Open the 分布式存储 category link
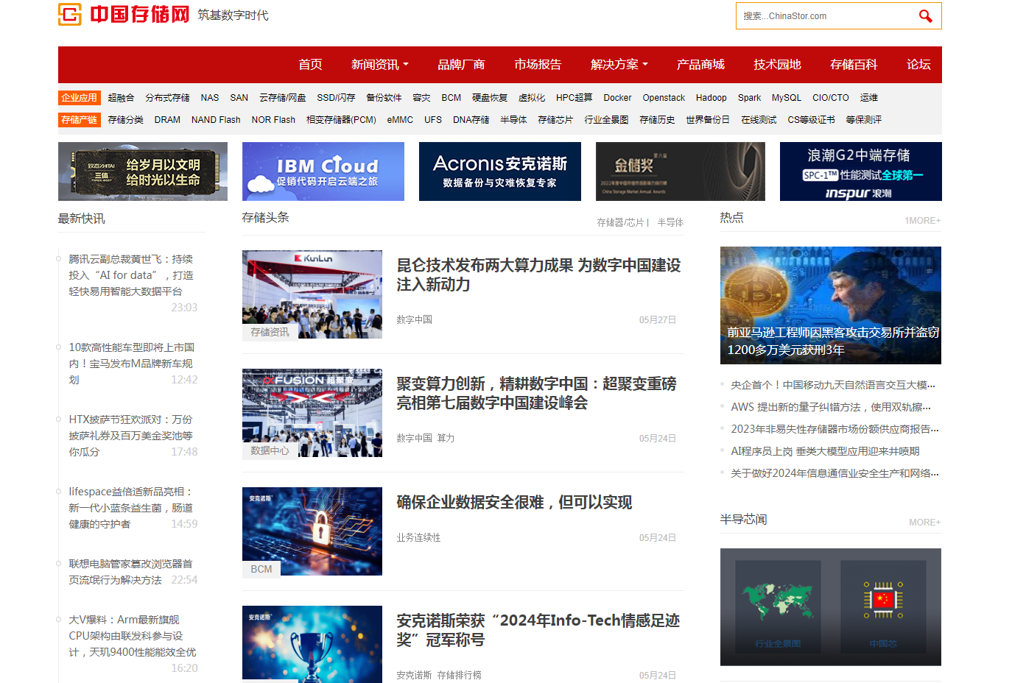The width and height of the screenshot is (1026, 683). coord(167,98)
